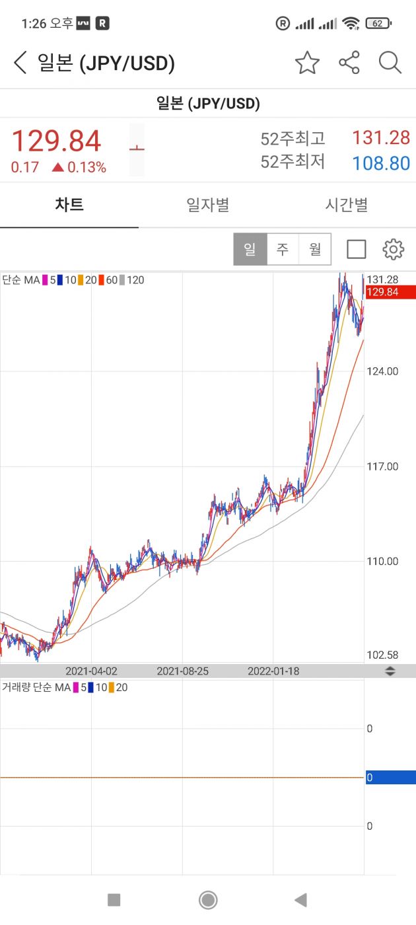Tap the 단순 MA legend label

coord(21,280)
